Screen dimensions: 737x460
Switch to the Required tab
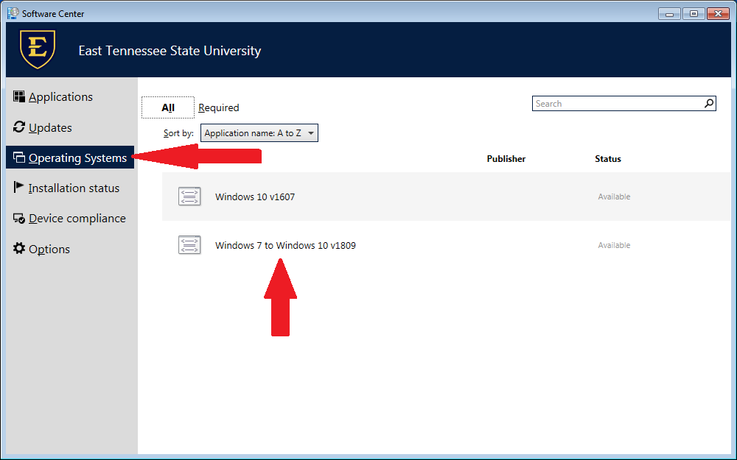coord(219,108)
